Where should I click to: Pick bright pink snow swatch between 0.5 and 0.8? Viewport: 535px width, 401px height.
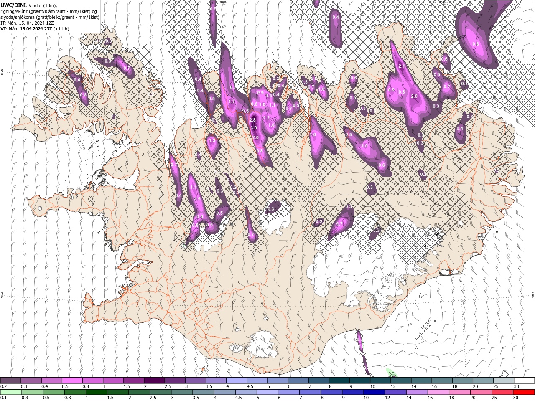point(72,381)
